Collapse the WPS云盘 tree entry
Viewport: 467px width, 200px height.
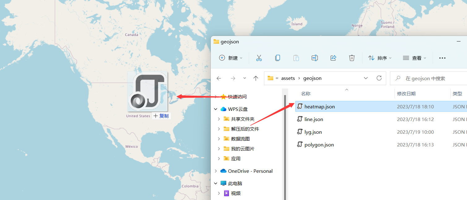[x=216, y=109]
